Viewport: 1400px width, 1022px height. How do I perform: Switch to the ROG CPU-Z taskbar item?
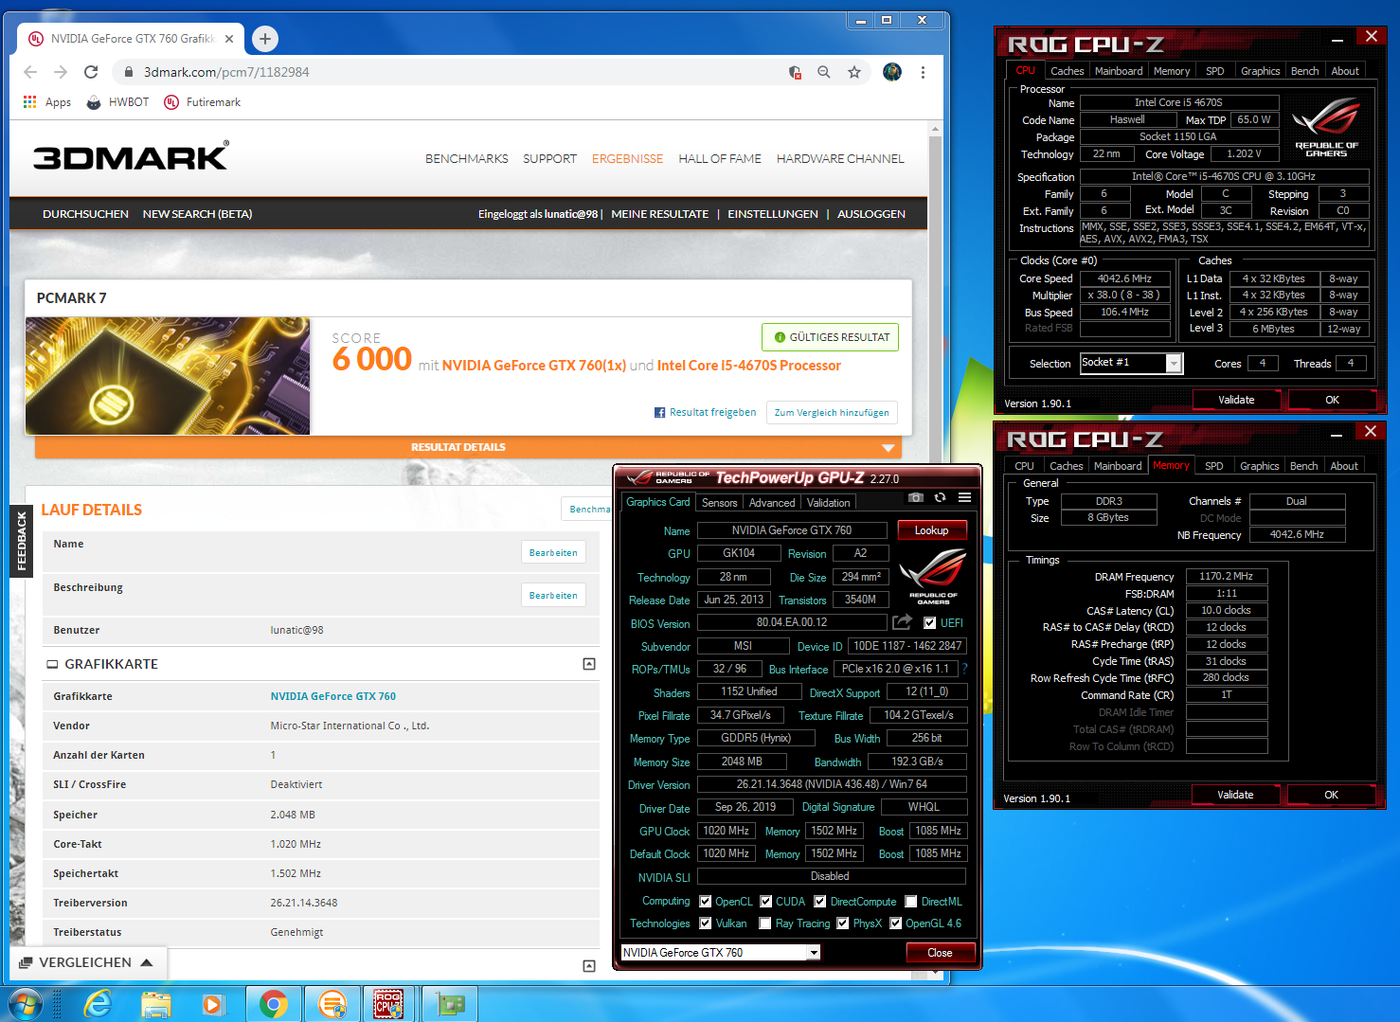[388, 1004]
